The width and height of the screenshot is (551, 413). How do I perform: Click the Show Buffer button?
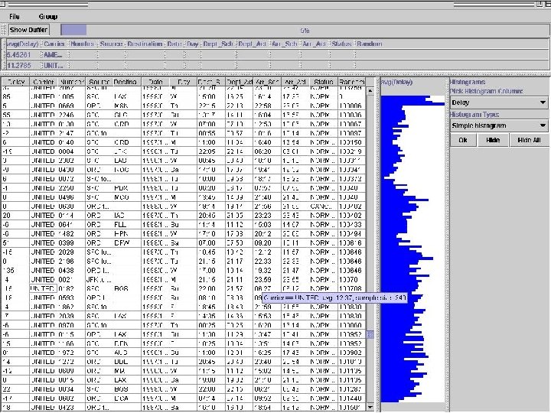pos(29,30)
